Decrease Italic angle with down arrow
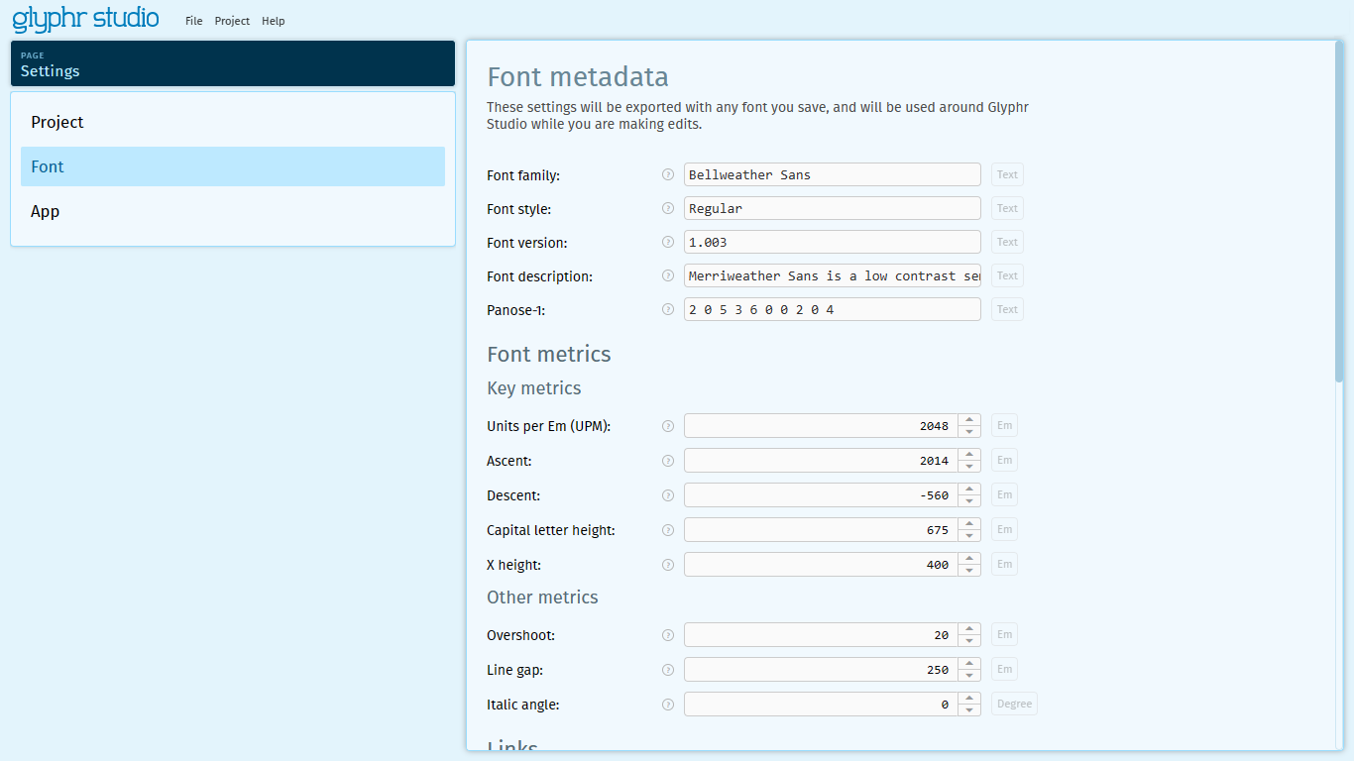Screen dimensions: 1354x761 coord(969,710)
